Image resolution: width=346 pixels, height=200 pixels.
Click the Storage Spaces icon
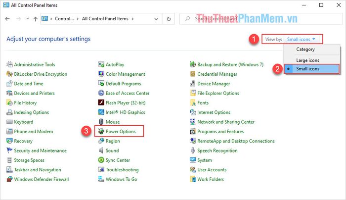coord(9,160)
